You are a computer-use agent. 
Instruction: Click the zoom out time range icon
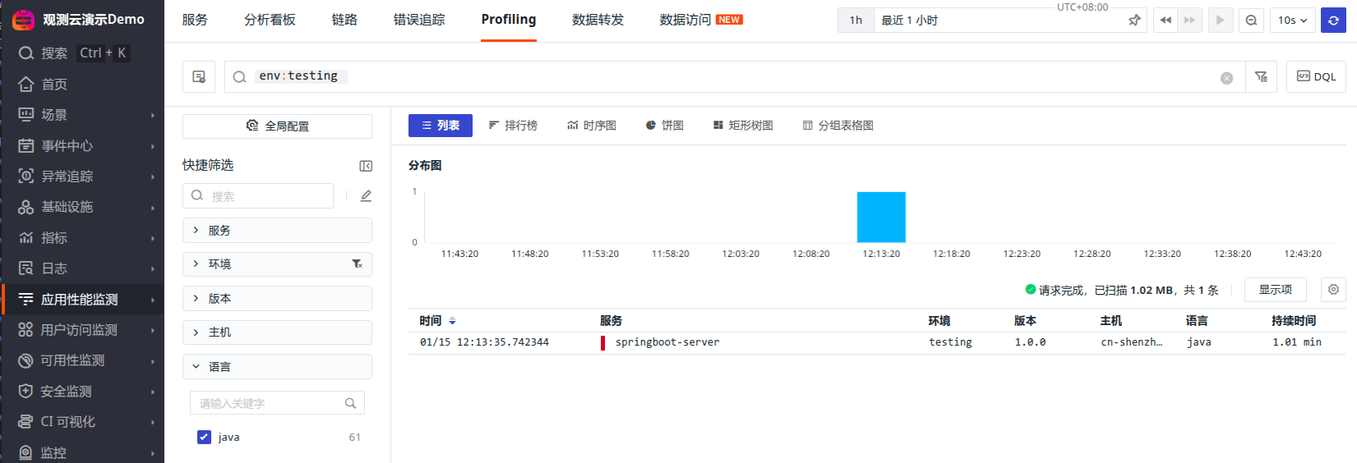[1251, 21]
